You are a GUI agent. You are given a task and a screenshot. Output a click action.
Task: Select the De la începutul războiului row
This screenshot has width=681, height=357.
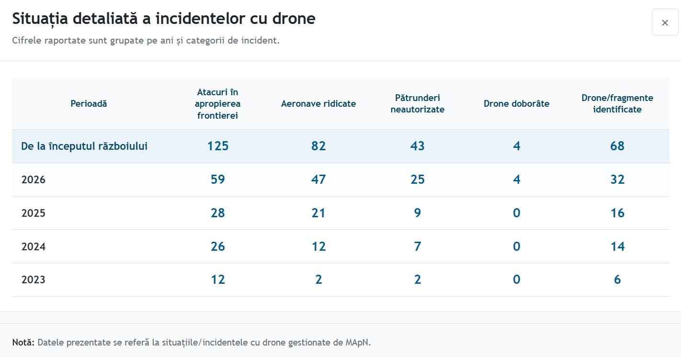pyautogui.click(x=340, y=146)
